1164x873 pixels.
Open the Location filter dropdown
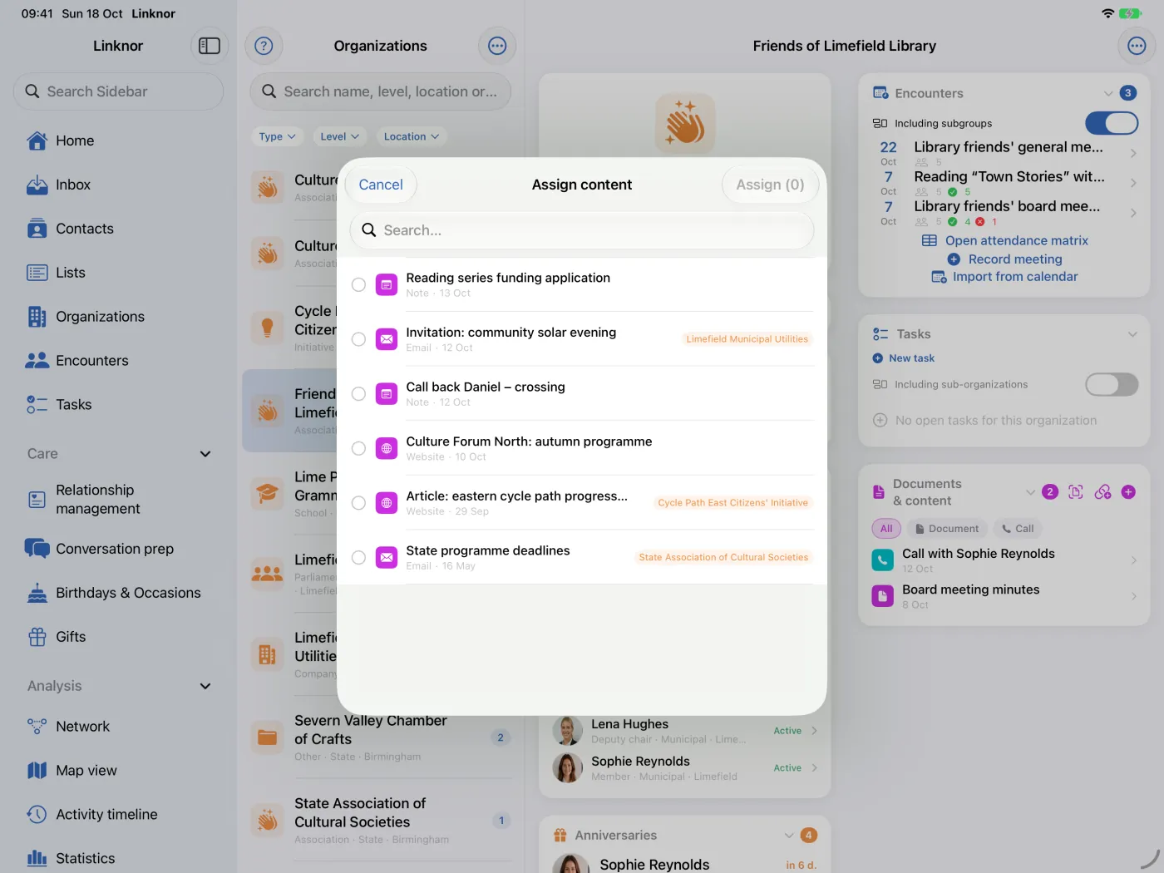click(412, 136)
